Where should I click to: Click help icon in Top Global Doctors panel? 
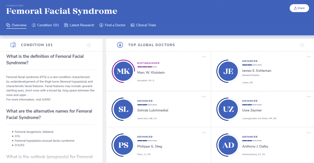click(302, 45)
